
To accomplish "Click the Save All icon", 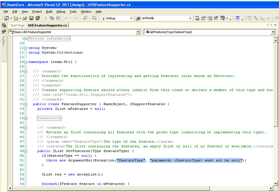I will tap(37, 18).
